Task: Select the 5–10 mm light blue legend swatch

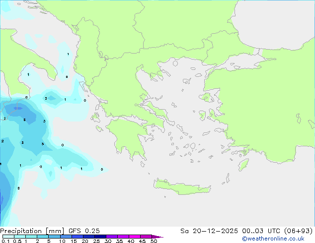Action: pyautogui.click(x=54, y=237)
